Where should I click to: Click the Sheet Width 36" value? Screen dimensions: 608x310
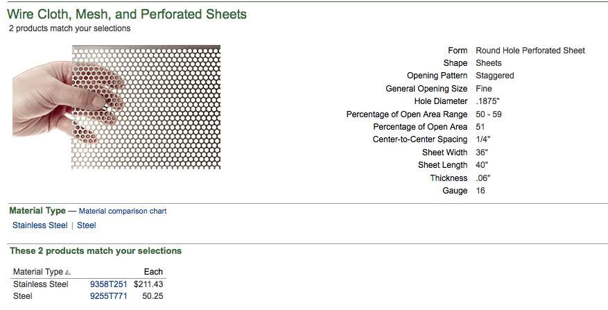482,153
